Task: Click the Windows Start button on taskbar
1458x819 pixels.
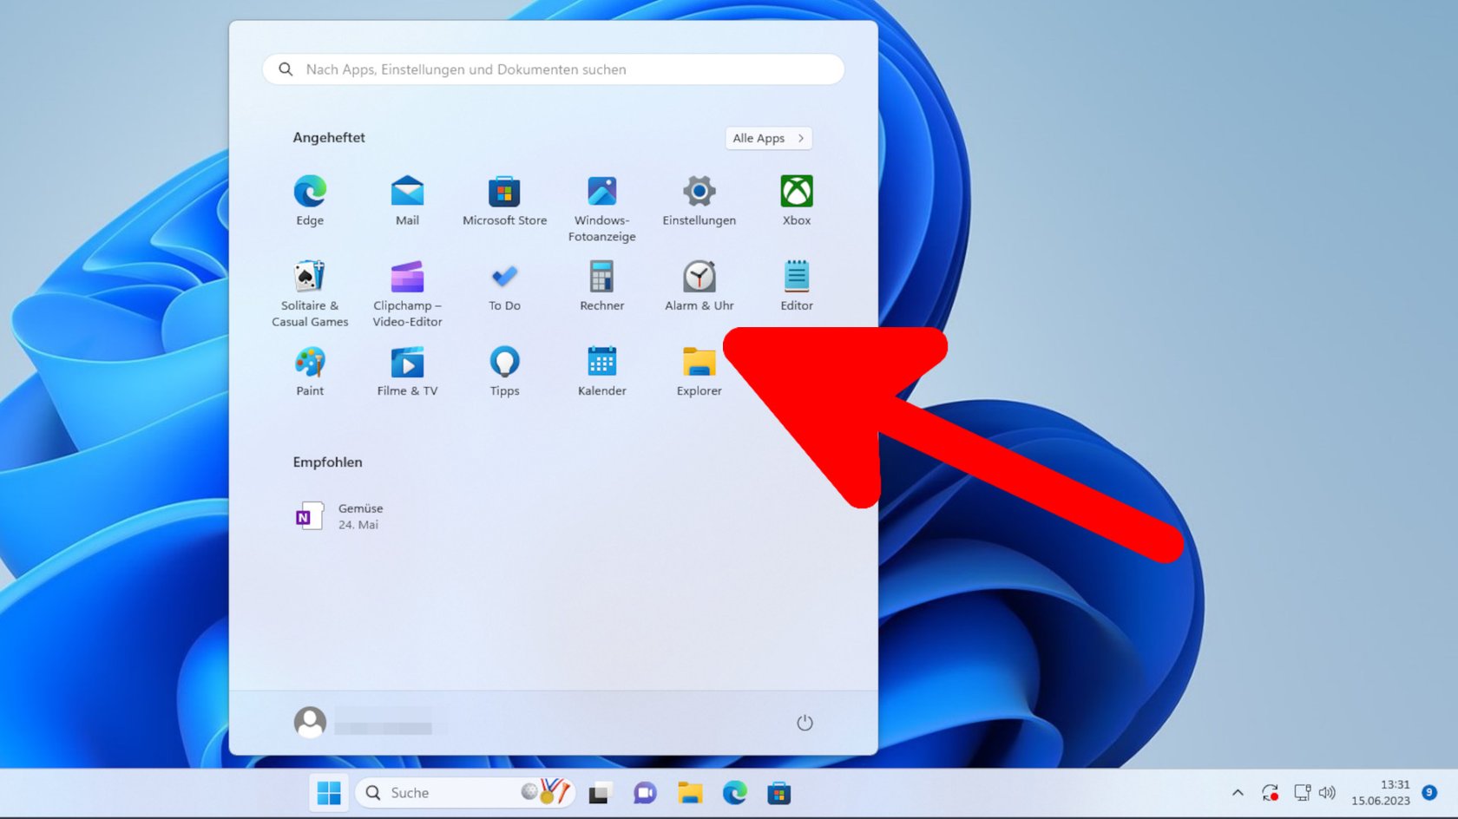Action: click(329, 793)
